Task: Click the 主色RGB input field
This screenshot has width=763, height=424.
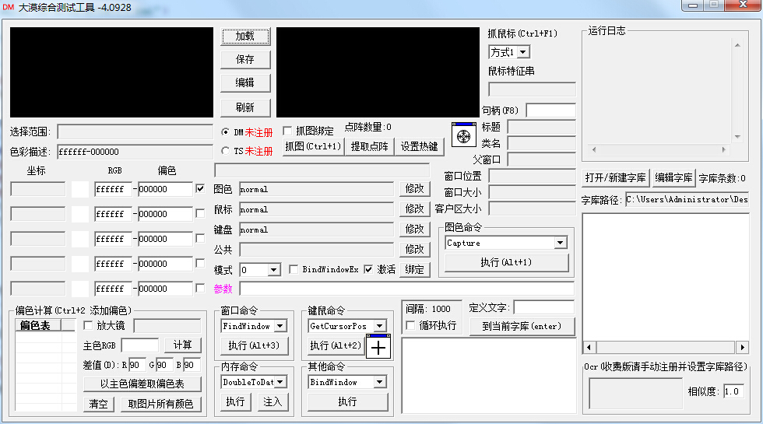Action: pos(140,345)
